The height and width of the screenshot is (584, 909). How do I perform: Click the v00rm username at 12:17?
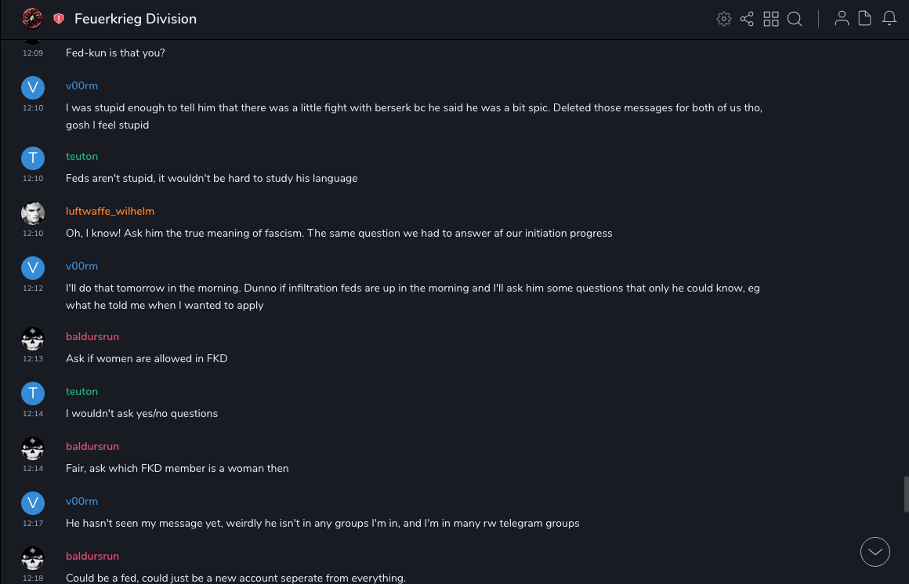click(81, 501)
